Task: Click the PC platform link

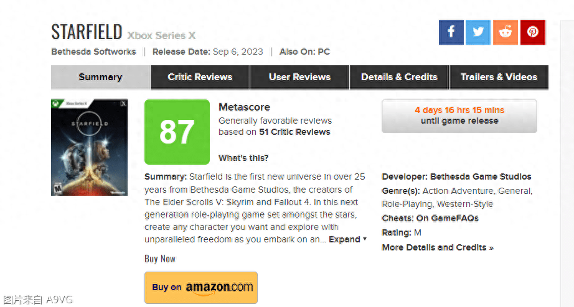Action: click(324, 52)
